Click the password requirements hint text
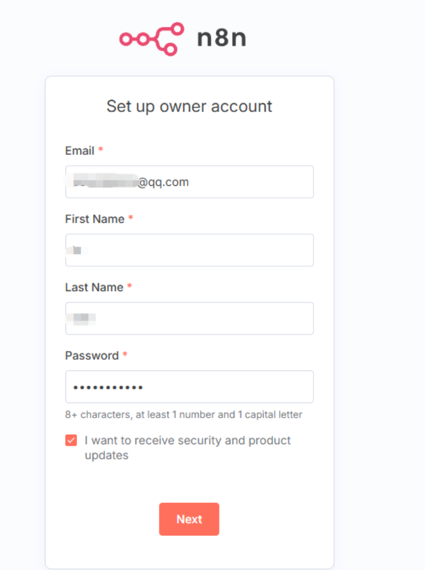 (x=184, y=414)
